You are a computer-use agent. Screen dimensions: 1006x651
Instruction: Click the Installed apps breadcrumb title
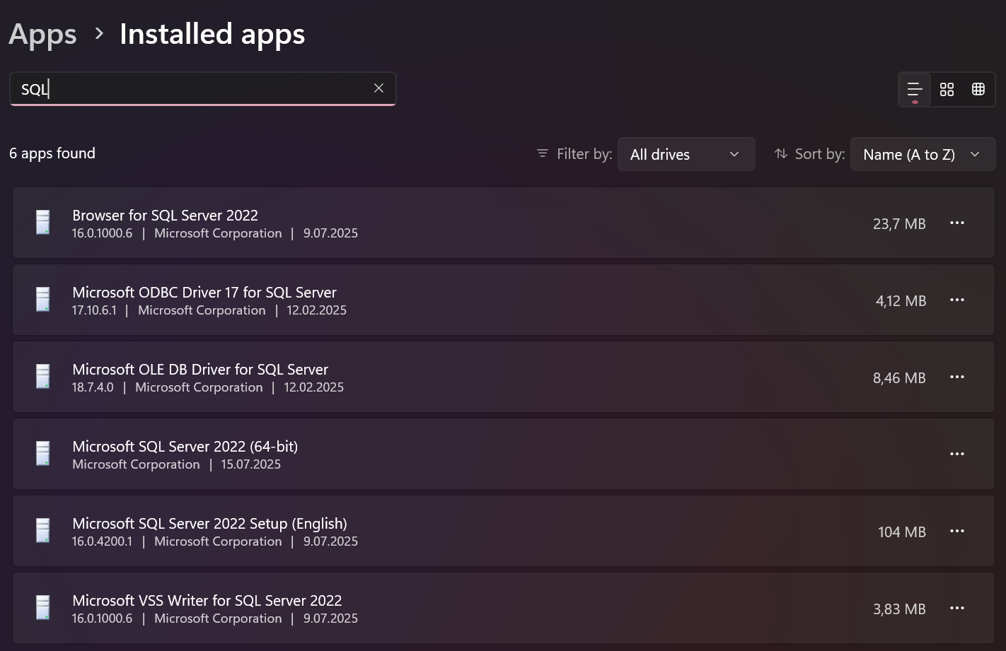(212, 34)
